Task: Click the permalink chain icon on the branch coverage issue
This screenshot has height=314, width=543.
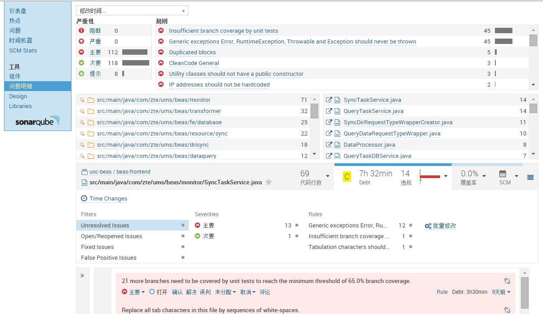Action: tap(507, 281)
